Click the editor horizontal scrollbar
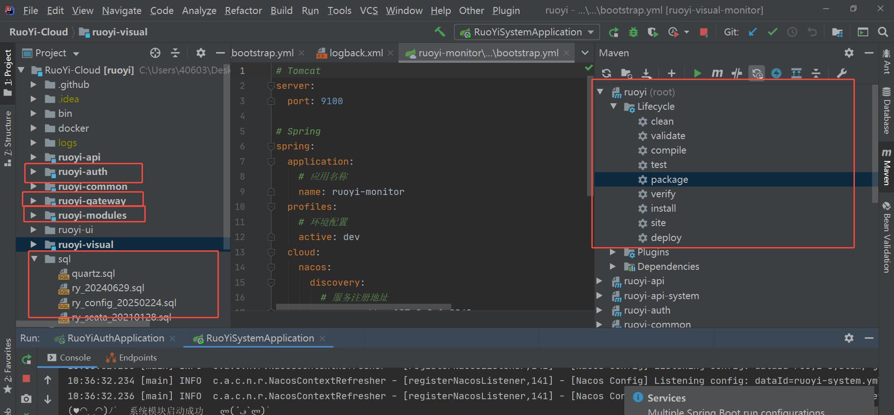The image size is (894, 415). click(363, 307)
